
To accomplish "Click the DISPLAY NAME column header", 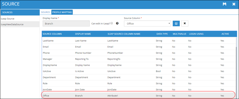I will click(x=83, y=34).
